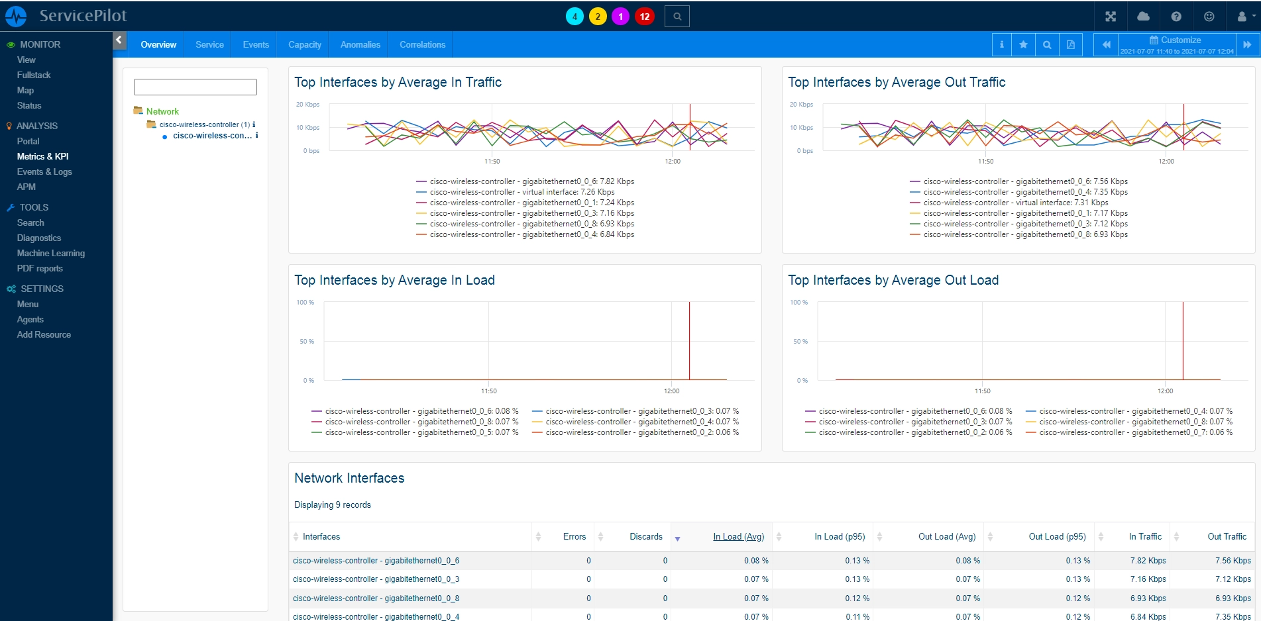Image resolution: width=1261 pixels, height=621 pixels.
Task: Open the cyan status badge showing 4
Action: pos(575,17)
